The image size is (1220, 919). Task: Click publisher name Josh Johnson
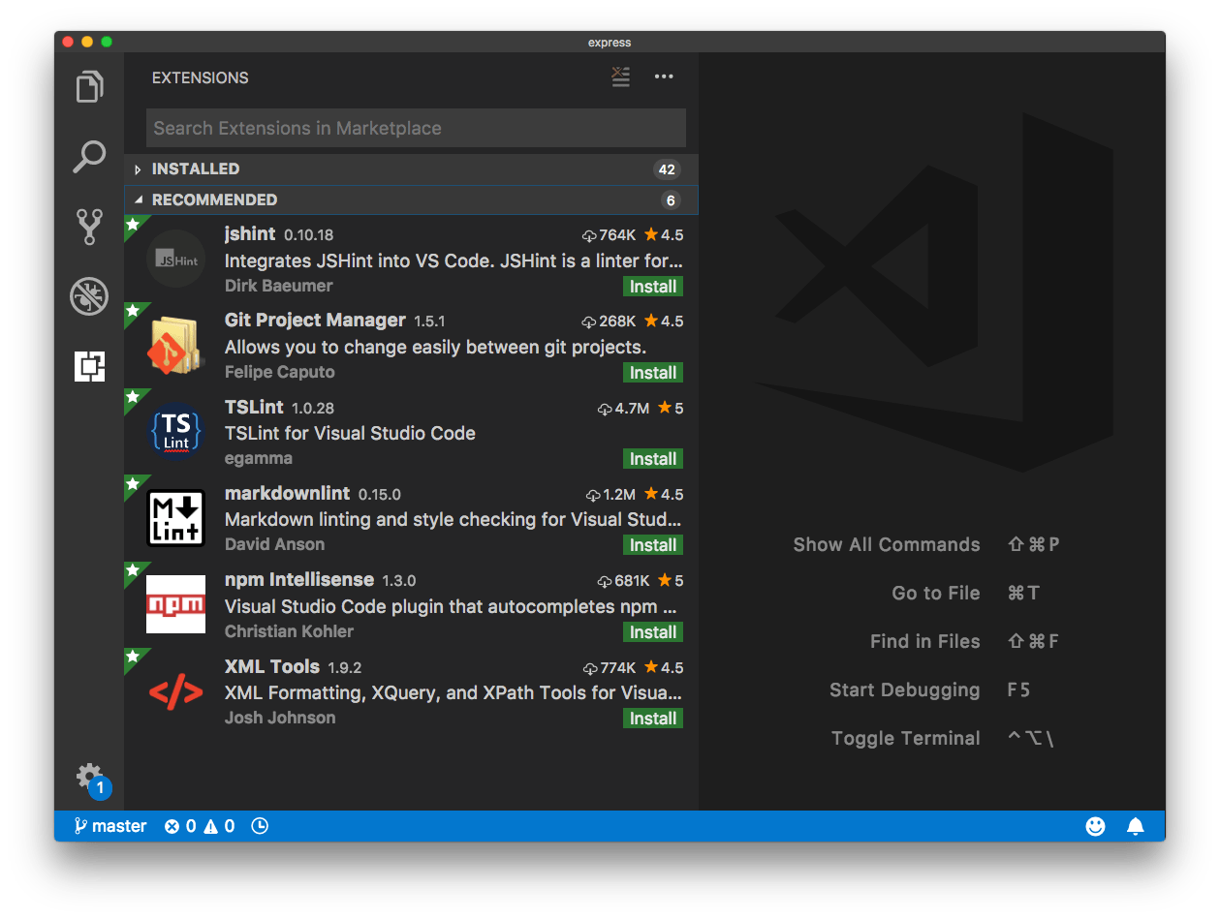(x=280, y=718)
